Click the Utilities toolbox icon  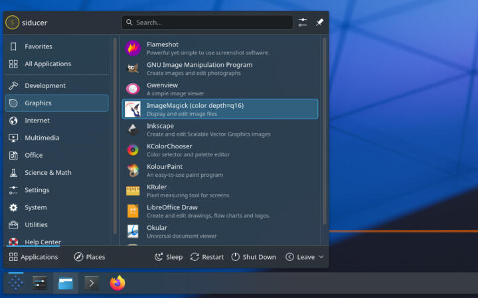pyautogui.click(x=13, y=224)
